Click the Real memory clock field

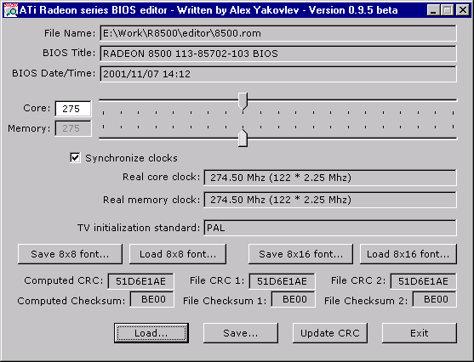(330, 200)
